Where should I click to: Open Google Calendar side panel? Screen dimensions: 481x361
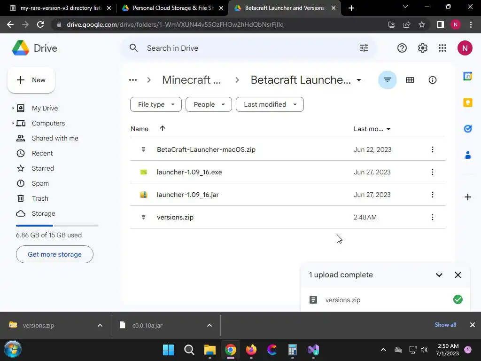pyautogui.click(x=467, y=76)
